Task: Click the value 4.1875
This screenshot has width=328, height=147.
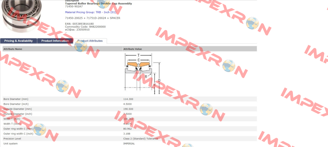Action: pos(127,124)
